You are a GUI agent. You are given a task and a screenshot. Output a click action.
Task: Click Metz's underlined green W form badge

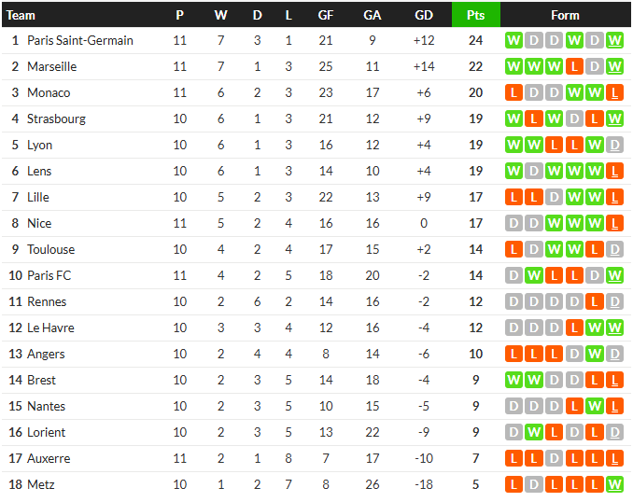coord(614,484)
